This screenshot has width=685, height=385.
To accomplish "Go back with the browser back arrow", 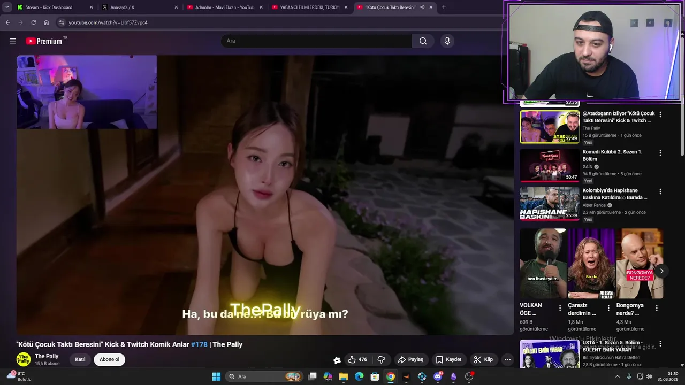I will [7, 22].
